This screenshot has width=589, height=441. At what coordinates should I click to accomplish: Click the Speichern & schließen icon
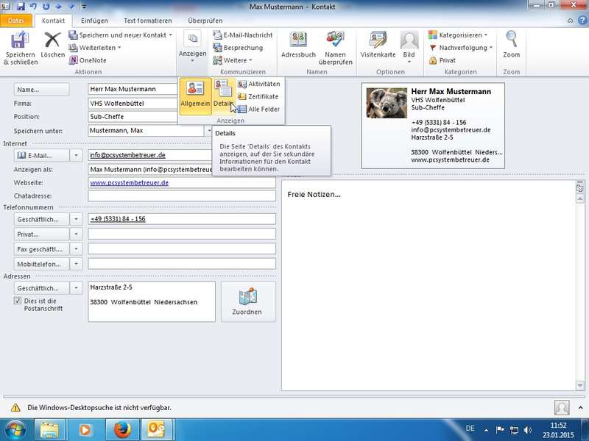tap(19, 48)
